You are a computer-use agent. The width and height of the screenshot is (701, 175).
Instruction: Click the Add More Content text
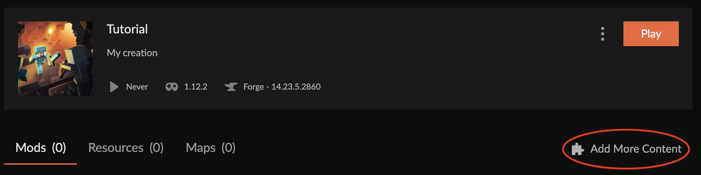636,149
